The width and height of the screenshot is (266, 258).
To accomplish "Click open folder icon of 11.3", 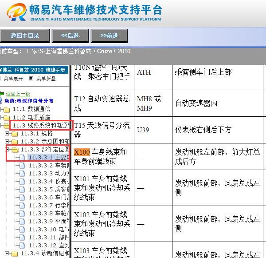I will click(7, 126).
